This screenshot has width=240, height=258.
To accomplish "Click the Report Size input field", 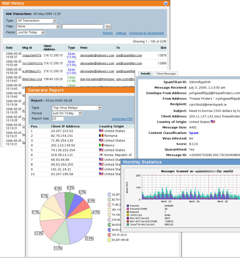I will 58,119.
